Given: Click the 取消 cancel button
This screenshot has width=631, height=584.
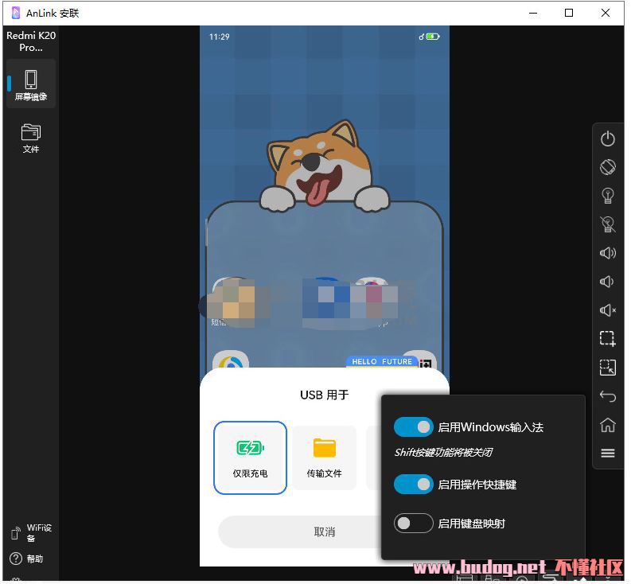Looking at the screenshot, I should (325, 531).
